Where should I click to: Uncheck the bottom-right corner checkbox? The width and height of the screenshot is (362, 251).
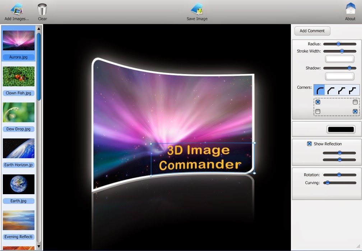point(355,111)
